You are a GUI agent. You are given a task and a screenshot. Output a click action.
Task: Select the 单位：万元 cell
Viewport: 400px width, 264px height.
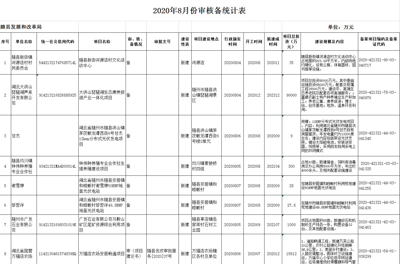pos(341,27)
